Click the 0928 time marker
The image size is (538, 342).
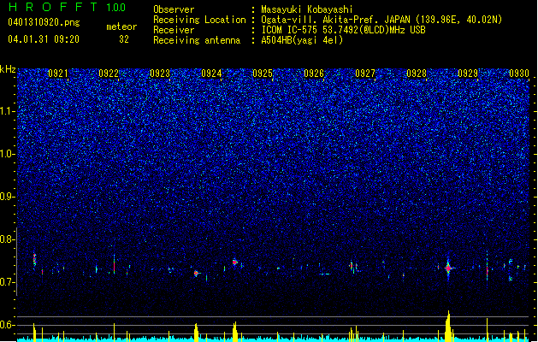click(x=417, y=74)
